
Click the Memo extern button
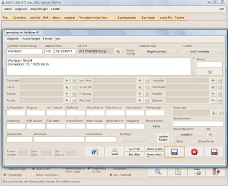tap(154, 149)
